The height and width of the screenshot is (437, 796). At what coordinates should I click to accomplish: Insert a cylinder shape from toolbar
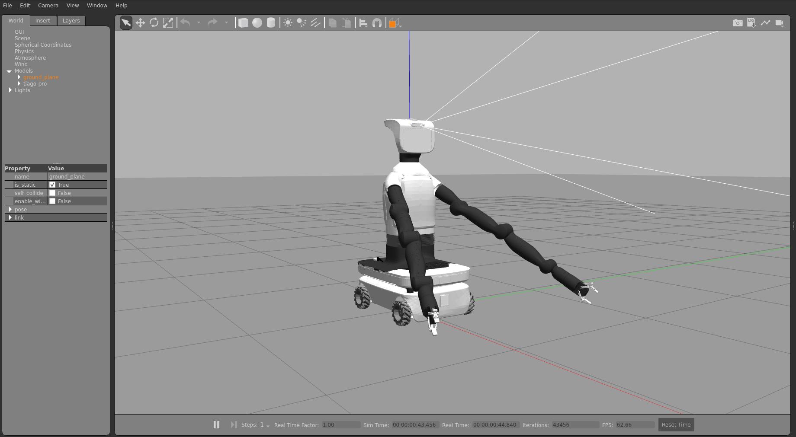(x=271, y=23)
